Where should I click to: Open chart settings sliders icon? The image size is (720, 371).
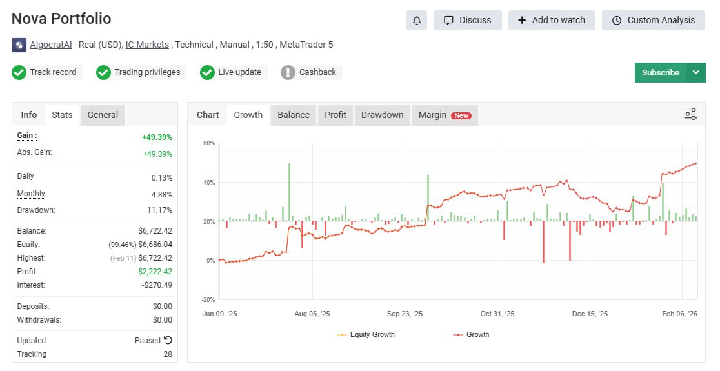(690, 114)
